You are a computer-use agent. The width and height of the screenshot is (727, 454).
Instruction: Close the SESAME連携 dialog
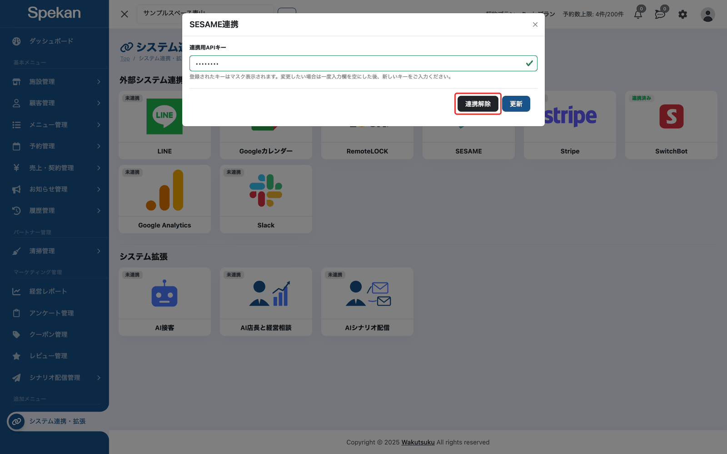[x=535, y=25]
